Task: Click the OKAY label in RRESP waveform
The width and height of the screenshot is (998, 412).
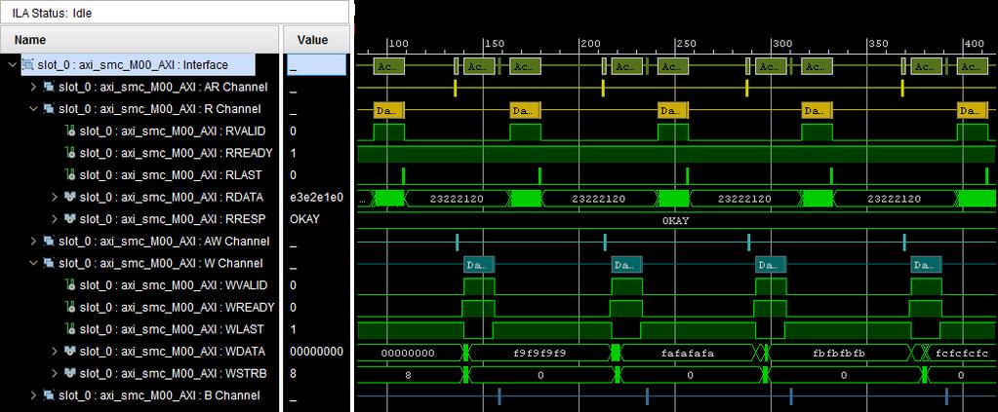Action: 675,221
